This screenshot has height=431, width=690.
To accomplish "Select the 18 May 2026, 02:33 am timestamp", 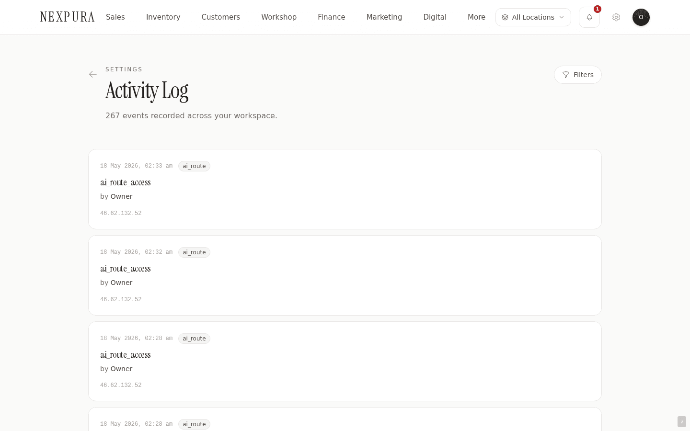I will click(x=136, y=166).
